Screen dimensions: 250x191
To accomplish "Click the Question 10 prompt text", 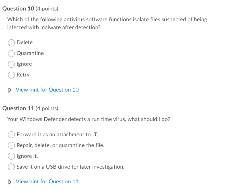I will pos(107,19).
